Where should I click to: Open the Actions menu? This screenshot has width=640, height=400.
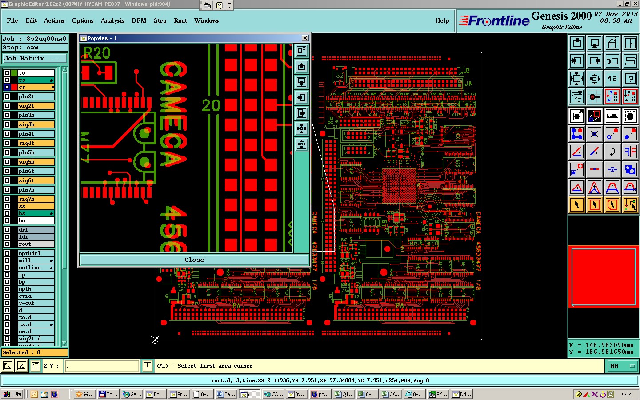pyautogui.click(x=54, y=20)
